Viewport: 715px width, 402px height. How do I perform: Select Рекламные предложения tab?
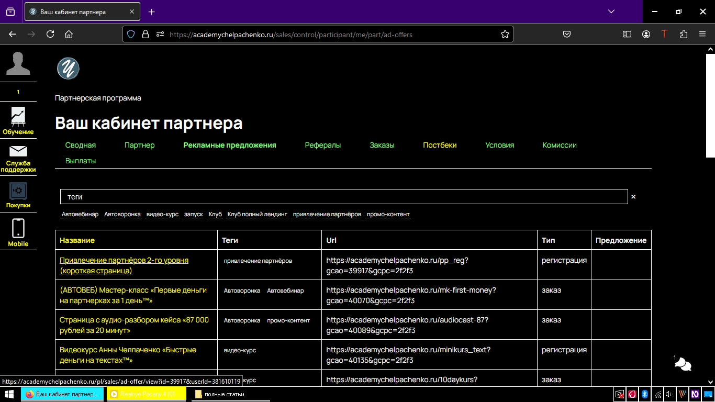[230, 145]
